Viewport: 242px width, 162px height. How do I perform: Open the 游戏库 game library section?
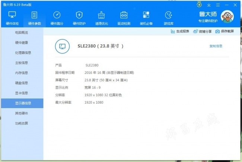pyautogui.click(x=168, y=18)
